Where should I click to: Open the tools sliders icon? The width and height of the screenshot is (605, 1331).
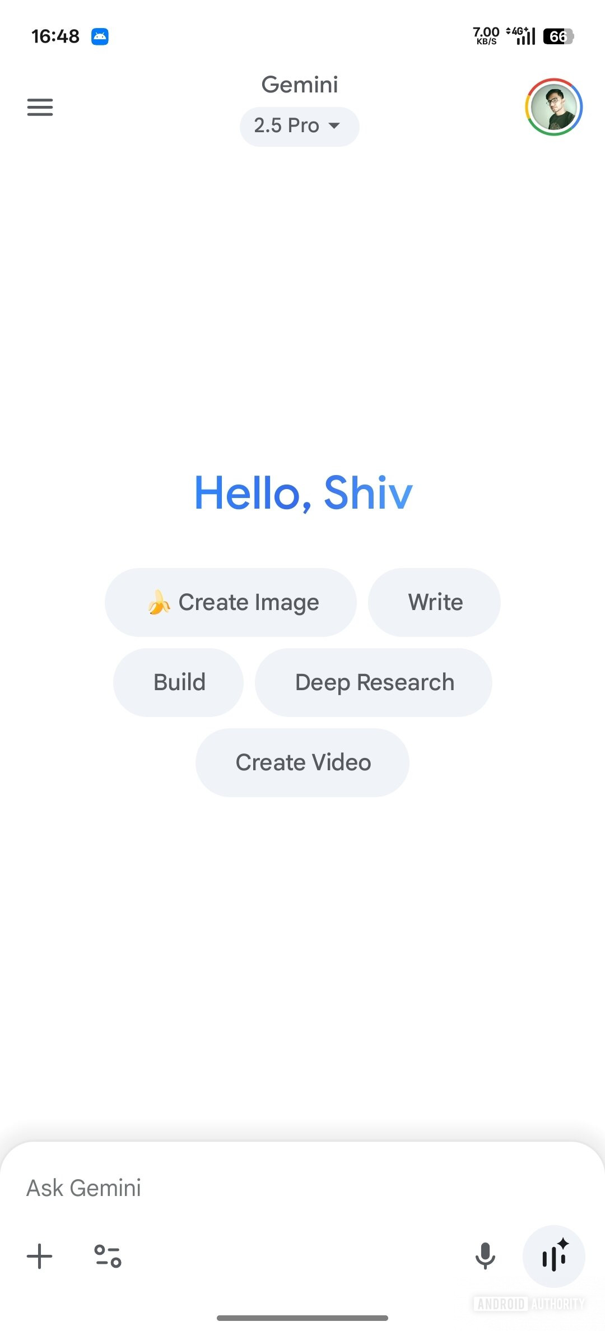pos(108,1256)
